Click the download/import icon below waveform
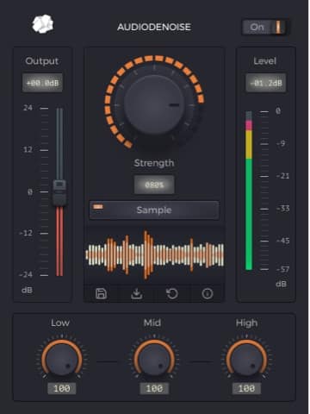This screenshot has height=414, width=310. tap(137, 293)
